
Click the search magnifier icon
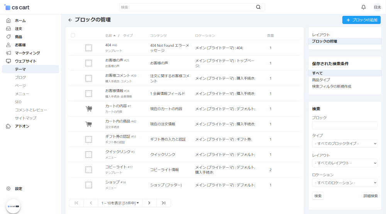(258, 7)
